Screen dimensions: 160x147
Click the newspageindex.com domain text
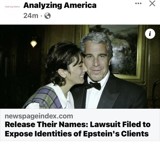tap(39, 116)
